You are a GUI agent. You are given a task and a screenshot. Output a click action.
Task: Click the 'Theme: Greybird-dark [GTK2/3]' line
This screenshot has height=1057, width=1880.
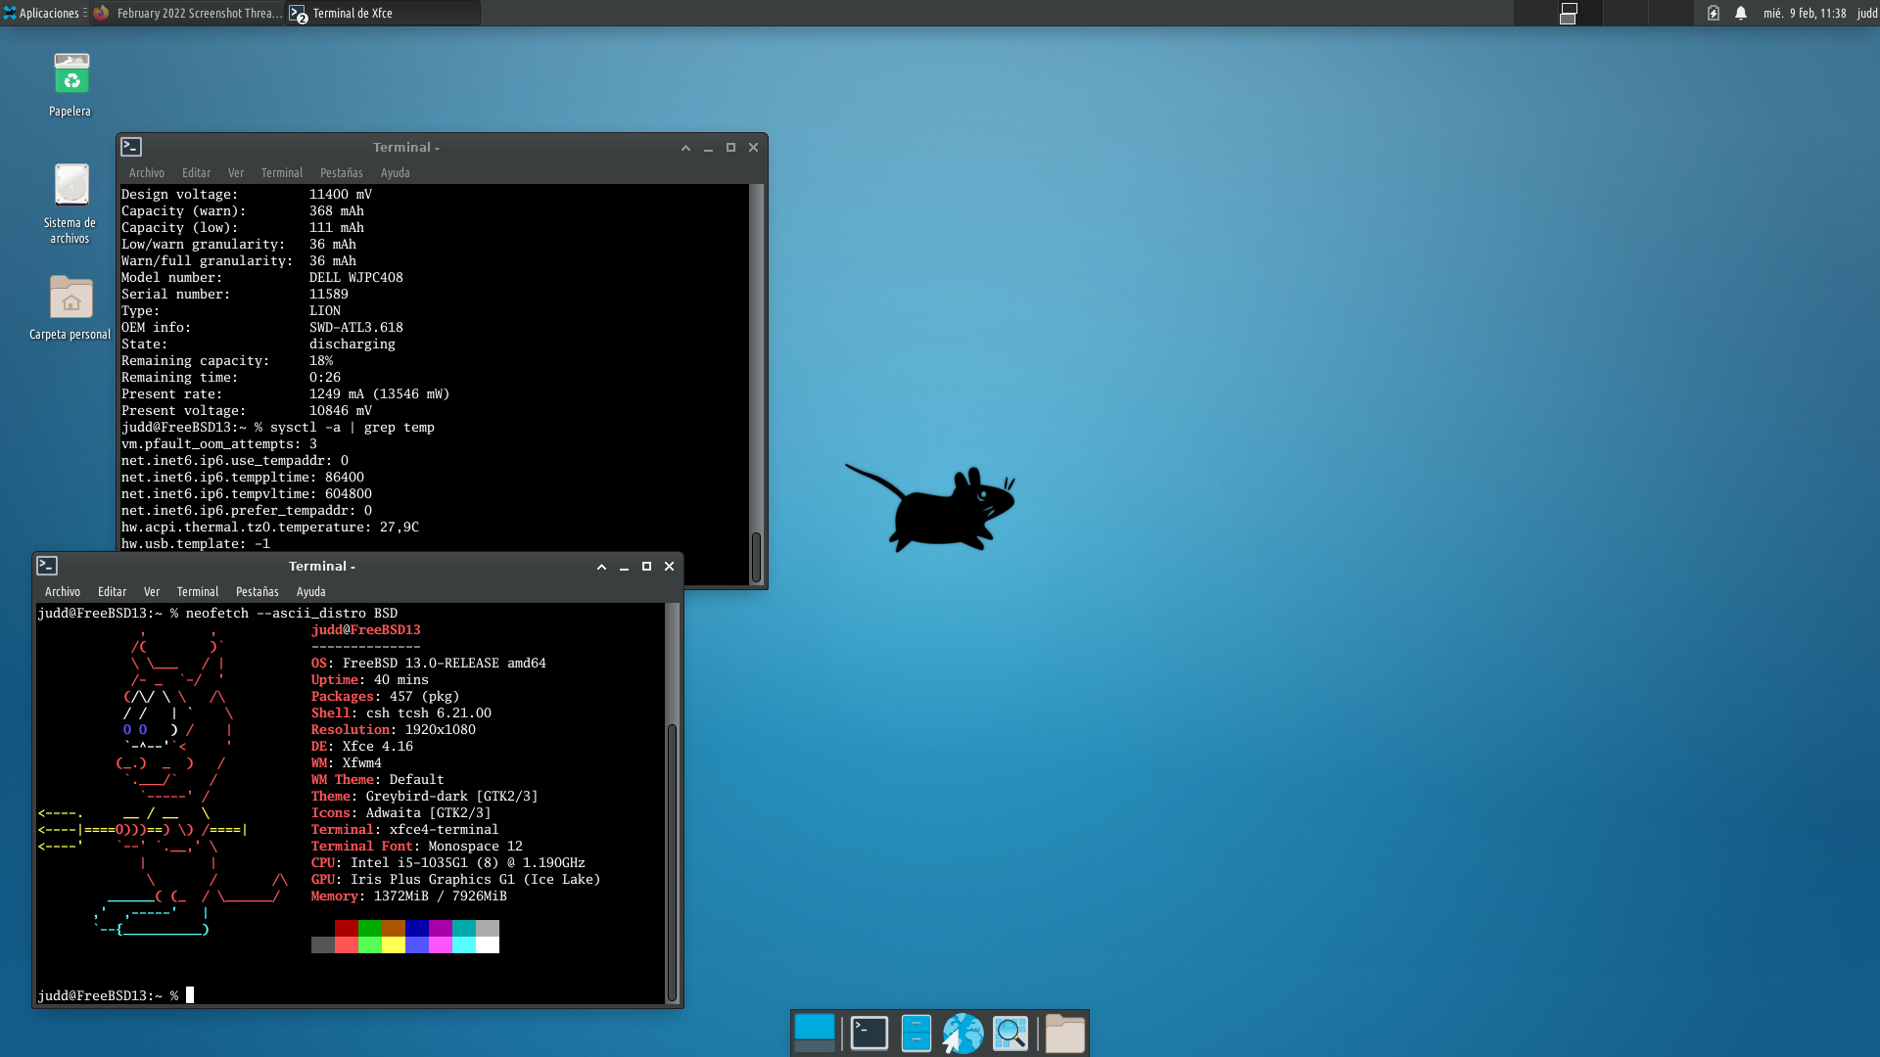[x=425, y=797]
